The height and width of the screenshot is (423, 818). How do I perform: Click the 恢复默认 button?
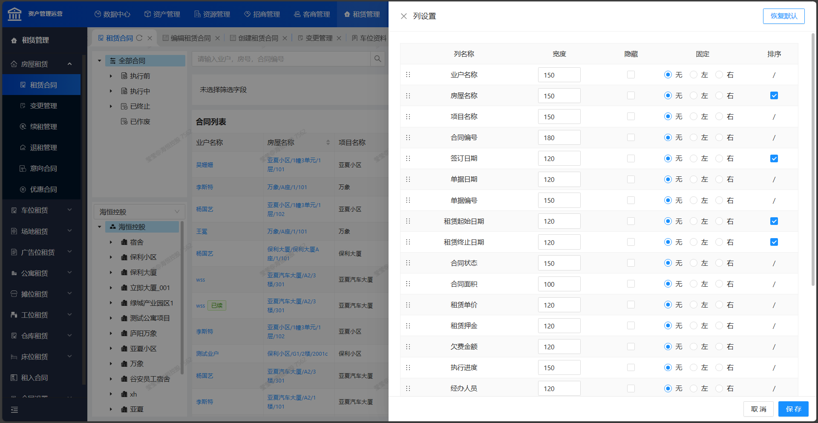pos(783,16)
